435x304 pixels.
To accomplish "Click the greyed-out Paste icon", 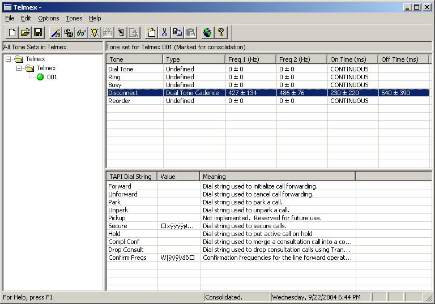I will (190, 32).
